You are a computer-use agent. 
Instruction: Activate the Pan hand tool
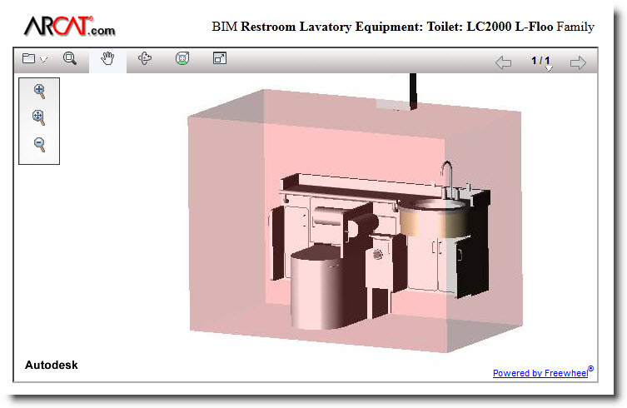tap(107, 59)
